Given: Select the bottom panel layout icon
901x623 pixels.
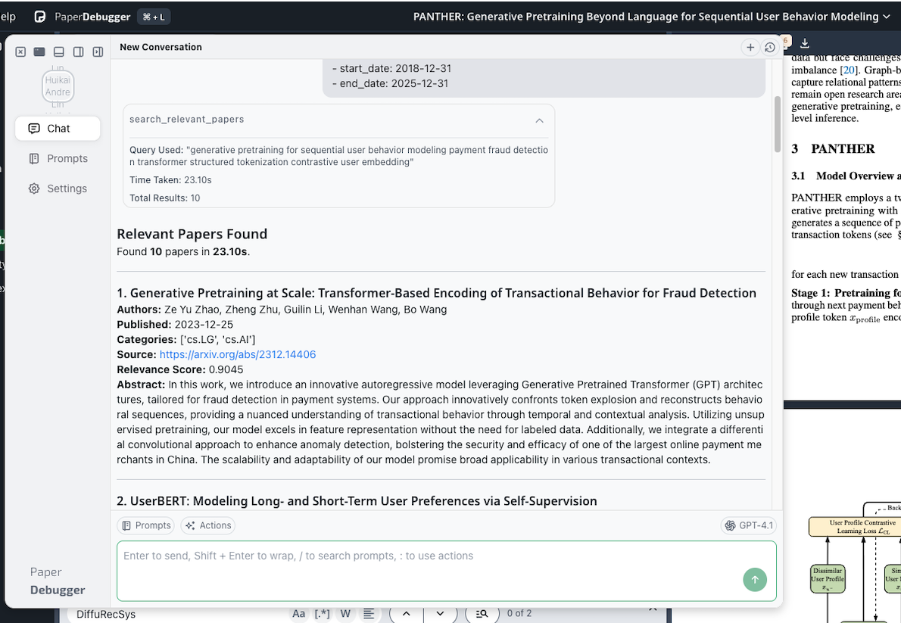Looking at the screenshot, I should (59, 51).
